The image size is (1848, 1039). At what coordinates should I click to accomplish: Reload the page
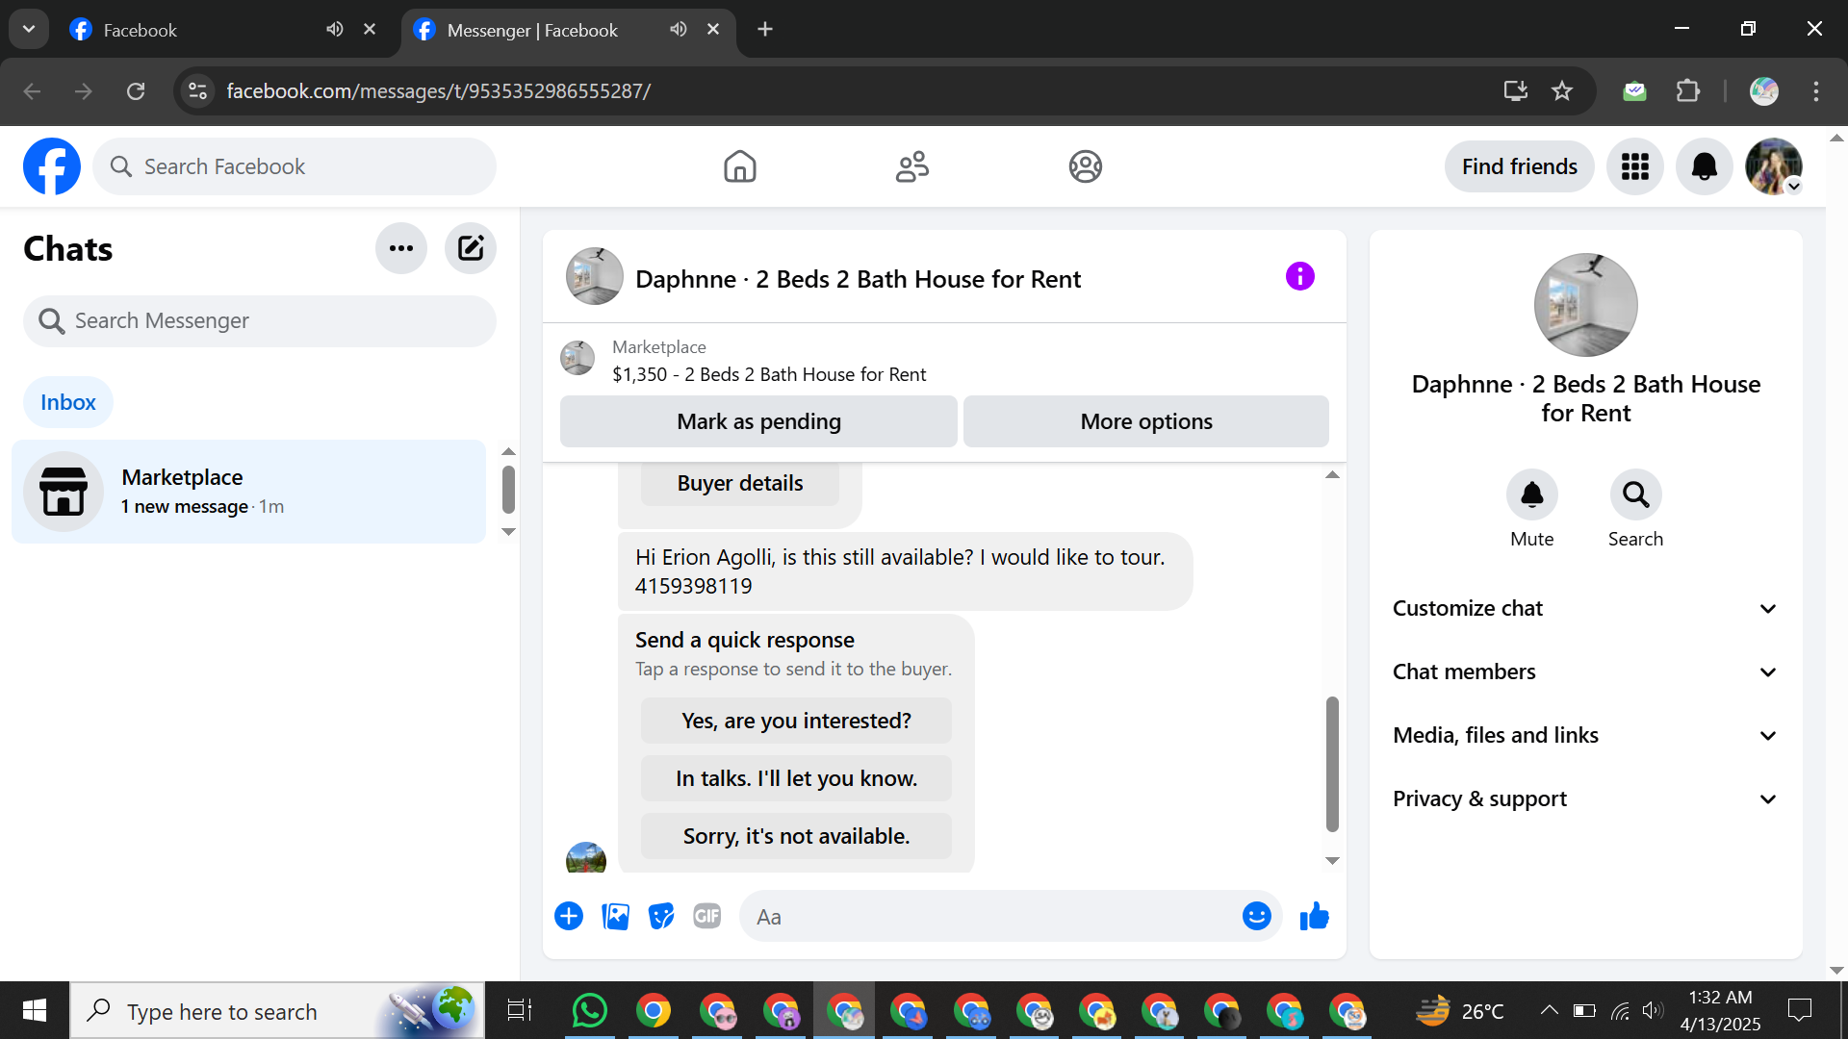point(136,90)
